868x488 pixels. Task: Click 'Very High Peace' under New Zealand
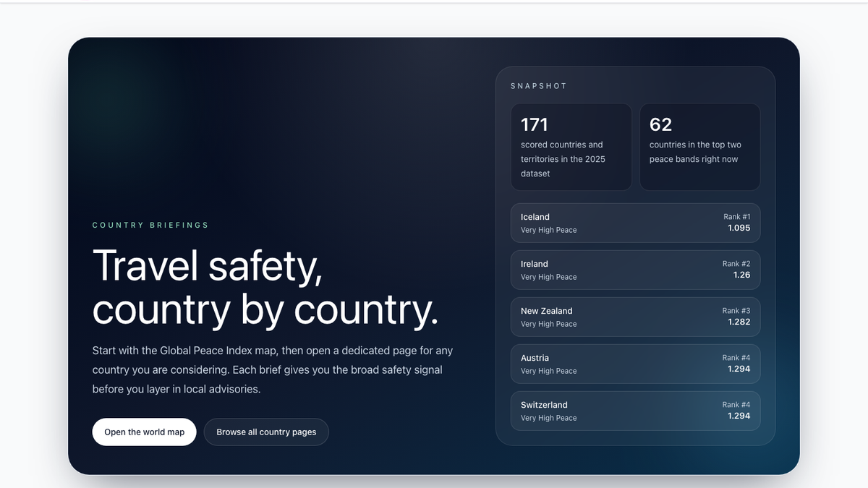(548, 324)
